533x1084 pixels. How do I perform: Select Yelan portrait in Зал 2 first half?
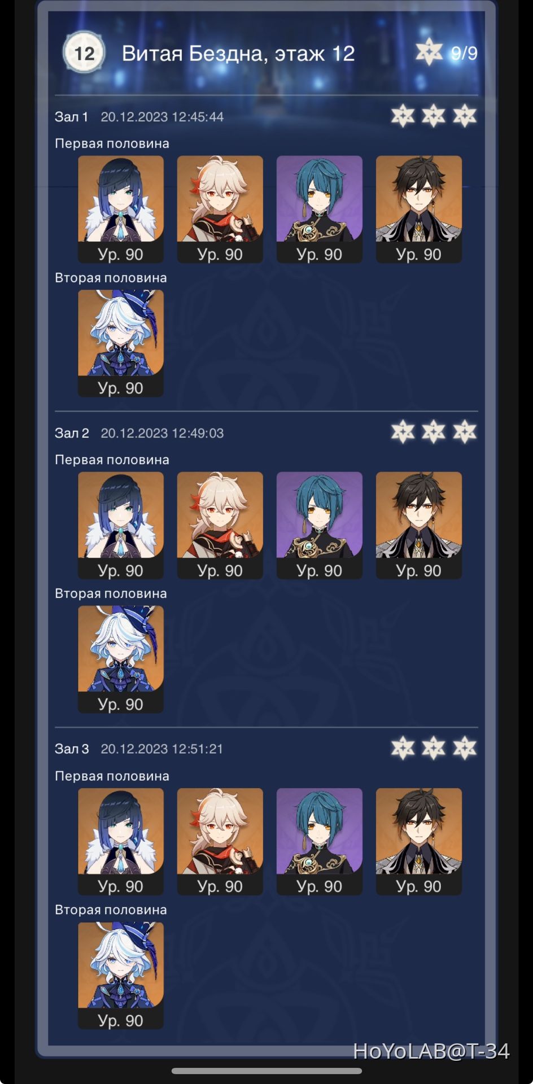tap(121, 525)
